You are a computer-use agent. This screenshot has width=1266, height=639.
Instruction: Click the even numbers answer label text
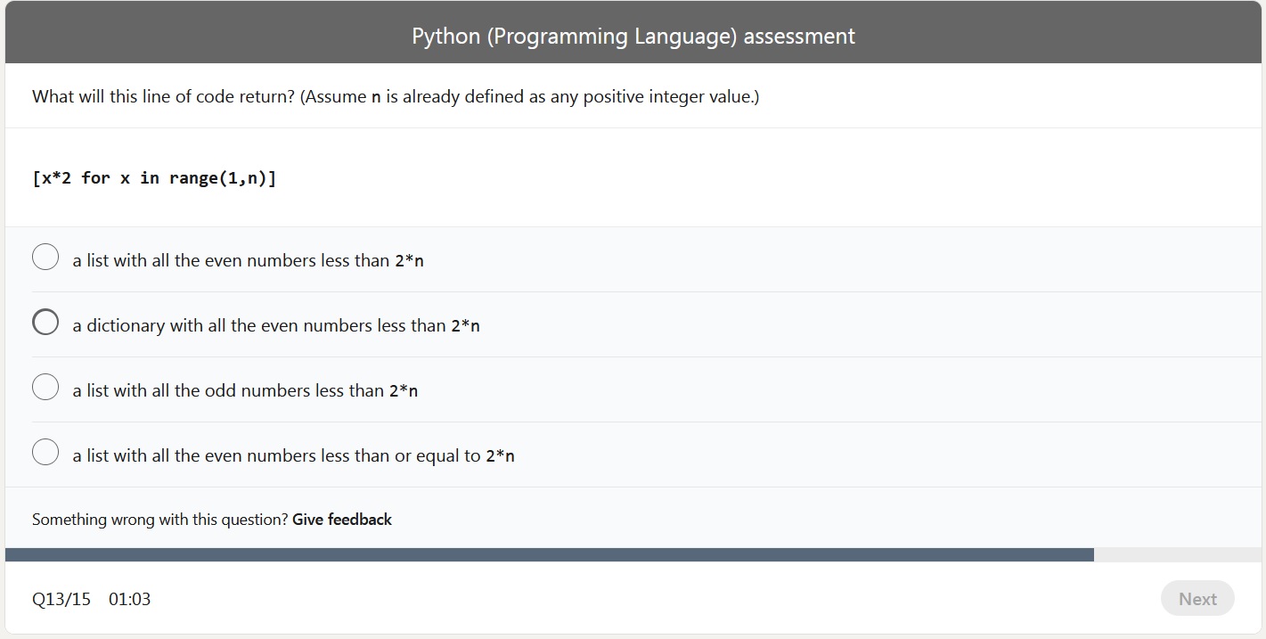[x=248, y=260]
